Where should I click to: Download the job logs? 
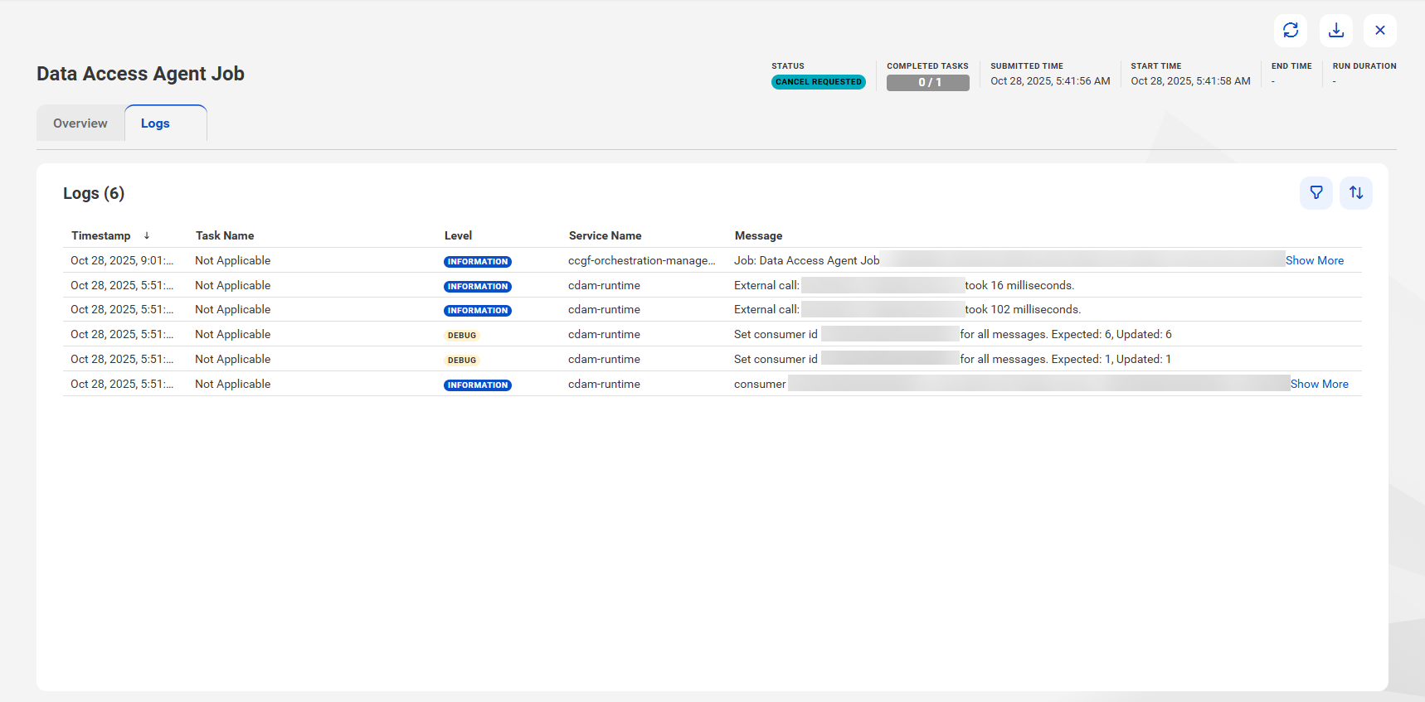tap(1336, 31)
